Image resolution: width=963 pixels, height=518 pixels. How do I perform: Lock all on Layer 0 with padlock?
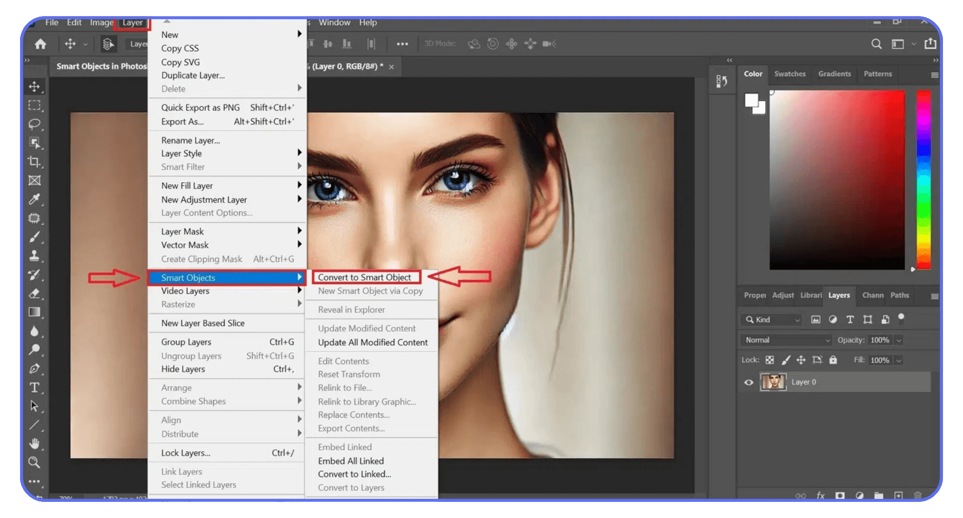coord(833,360)
